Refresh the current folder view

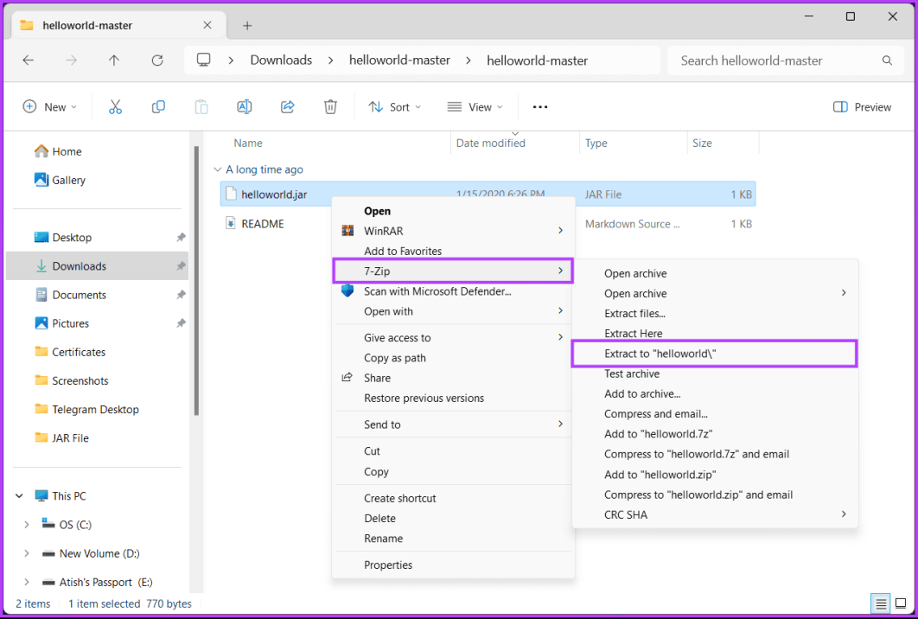click(157, 61)
